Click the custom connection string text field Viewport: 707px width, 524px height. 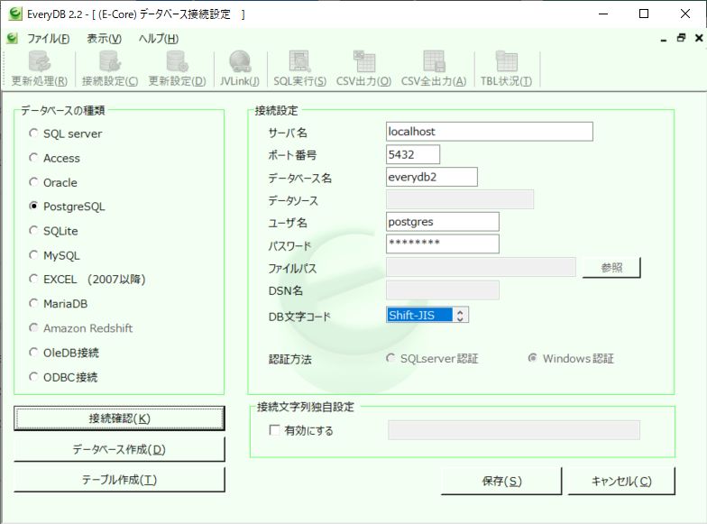coord(514,429)
